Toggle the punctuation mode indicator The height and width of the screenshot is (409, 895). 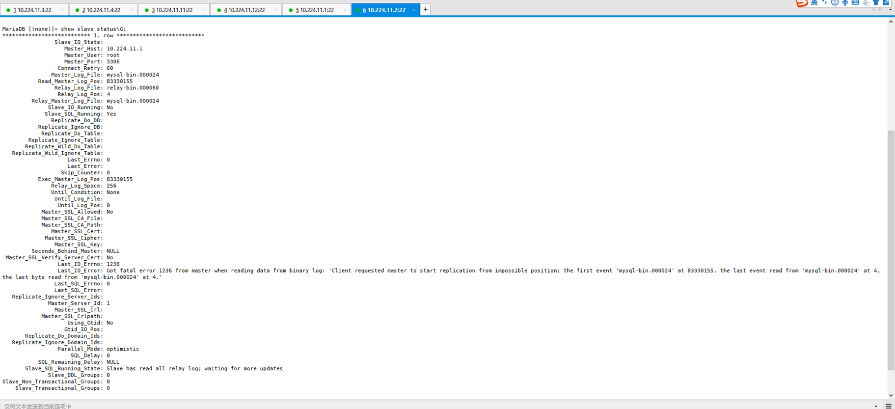pyautogui.click(x=824, y=3)
